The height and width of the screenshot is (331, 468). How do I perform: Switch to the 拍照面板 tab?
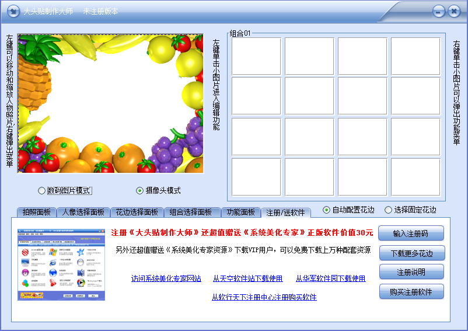(x=36, y=212)
